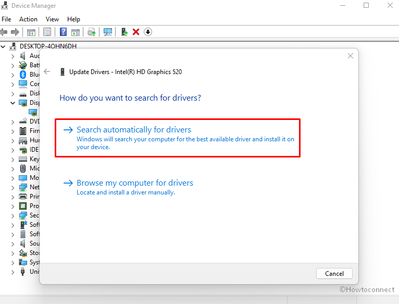Screen dimensions: 399x304
Task: Expand the Sound controllers chevron
Action: pyautogui.click(x=13, y=244)
